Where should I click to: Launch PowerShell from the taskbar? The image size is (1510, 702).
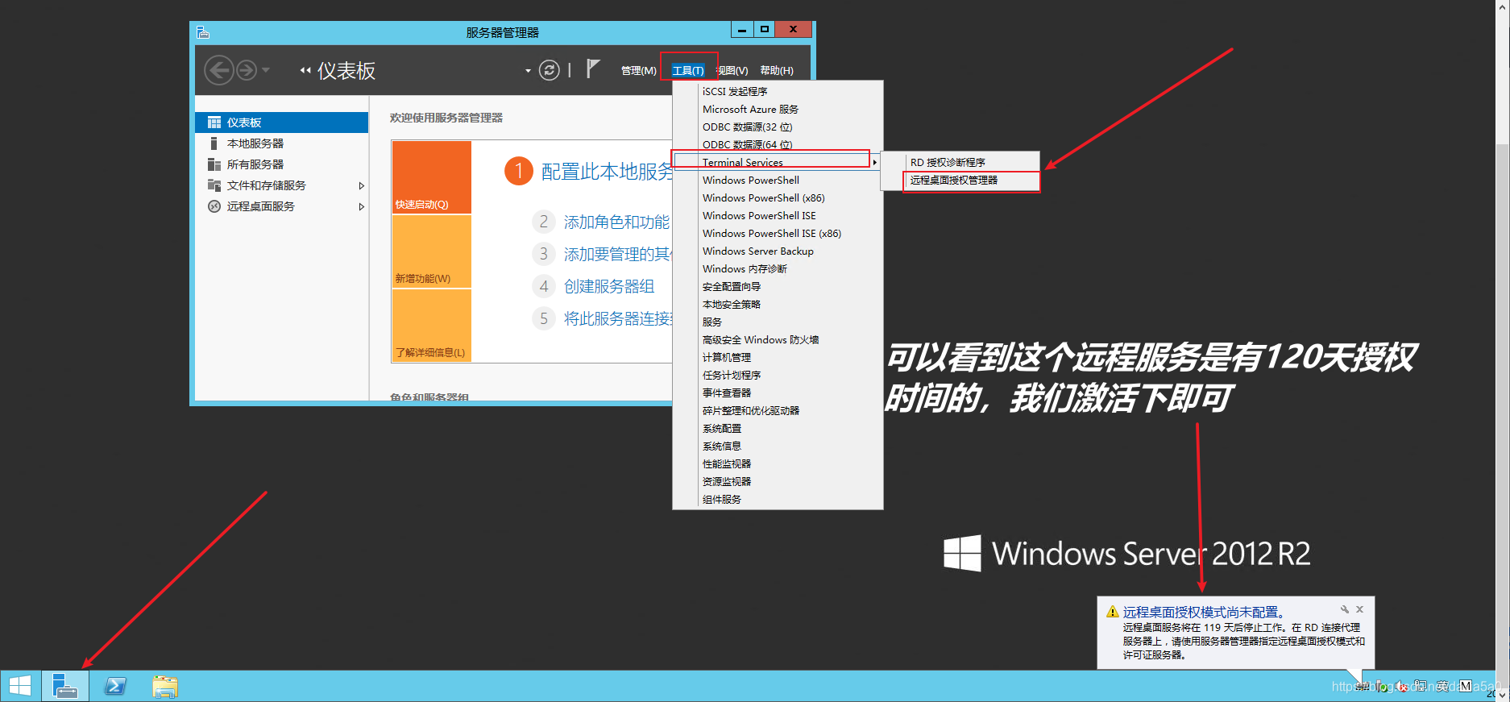pyautogui.click(x=115, y=686)
